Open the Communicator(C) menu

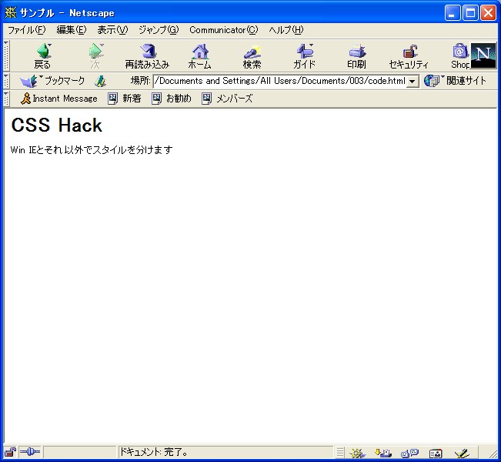click(x=224, y=30)
